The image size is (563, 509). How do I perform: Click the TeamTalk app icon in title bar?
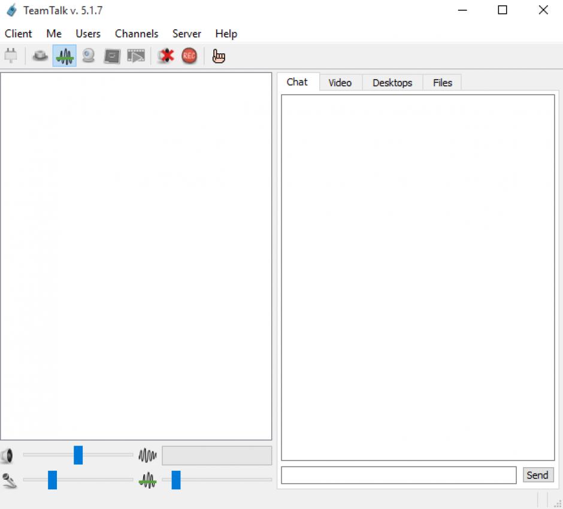pyautogui.click(x=11, y=10)
